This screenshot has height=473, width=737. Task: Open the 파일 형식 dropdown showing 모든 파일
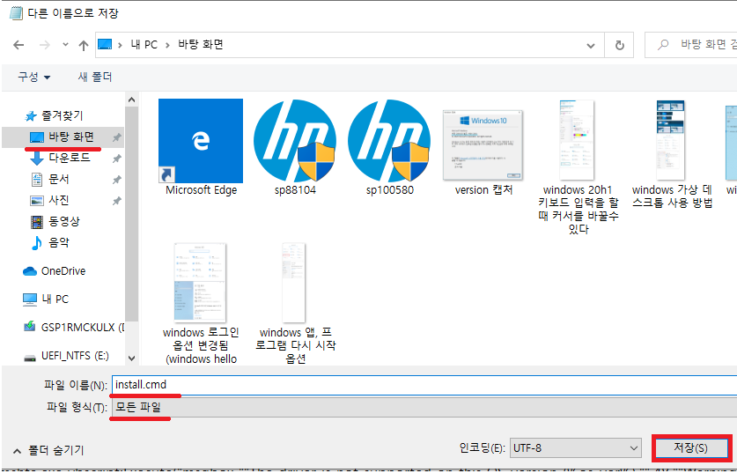pos(424,407)
